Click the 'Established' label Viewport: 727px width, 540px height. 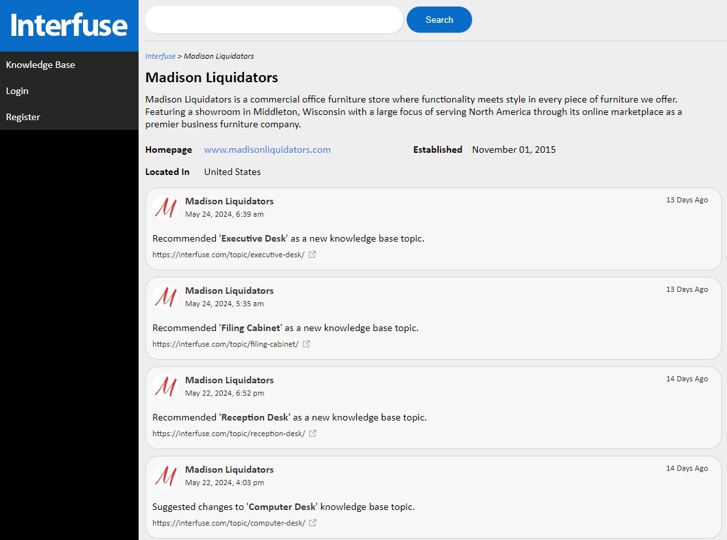[437, 150]
